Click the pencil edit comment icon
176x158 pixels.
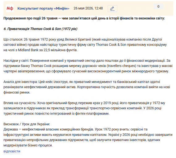pyautogui.click(x=112, y=9)
